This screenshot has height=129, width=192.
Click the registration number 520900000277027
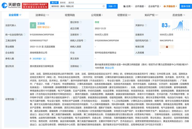click(x=39, y=41)
